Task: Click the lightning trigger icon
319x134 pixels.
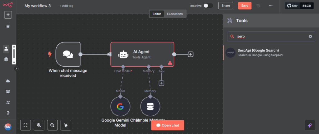Action: [x=50, y=54]
